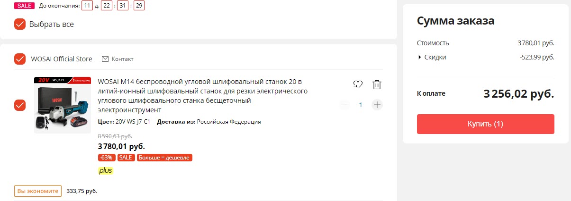The height and width of the screenshot is (201, 571).
Task: Decrease item quantity with minus button
Action: coord(345,105)
